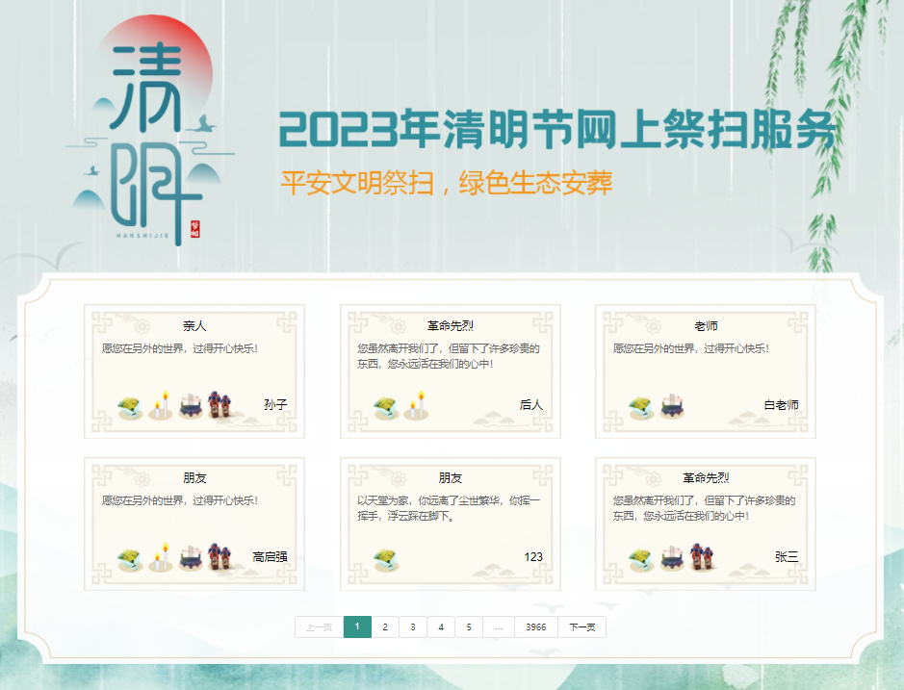Image resolution: width=904 pixels, height=690 pixels.
Task: Click subtitle 平安文明祭扫，绿色生态安葬
Action: [x=447, y=183]
